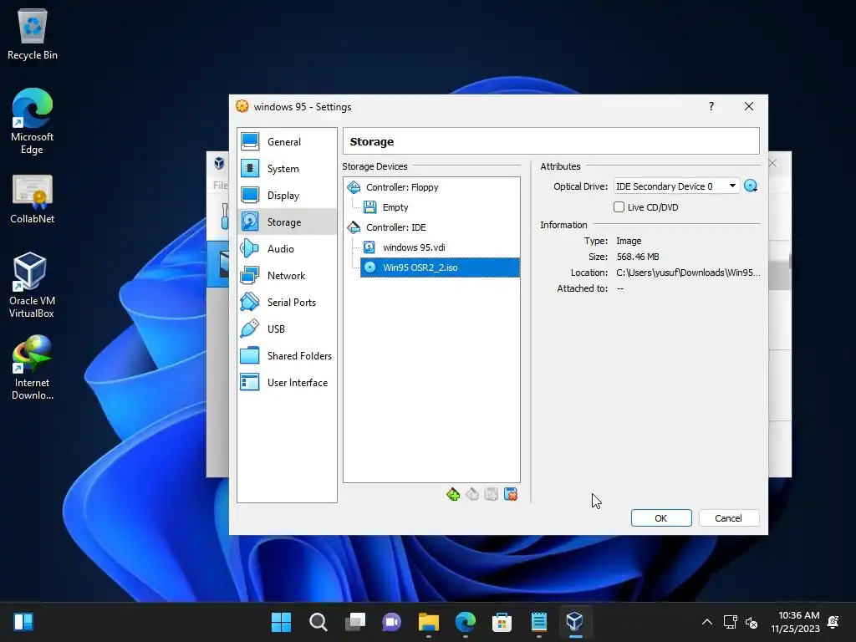This screenshot has width=856, height=642.
Task: Click the Add storage attachment icon
Action: (492, 495)
